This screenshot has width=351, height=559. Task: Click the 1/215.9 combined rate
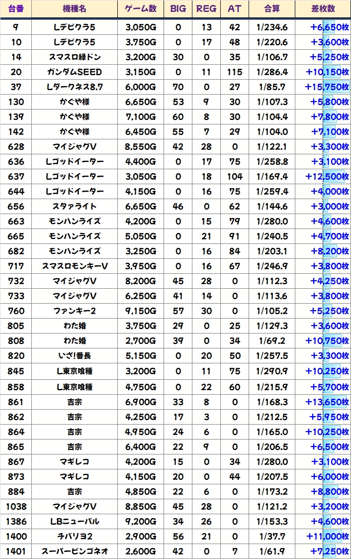pos(272,387)
